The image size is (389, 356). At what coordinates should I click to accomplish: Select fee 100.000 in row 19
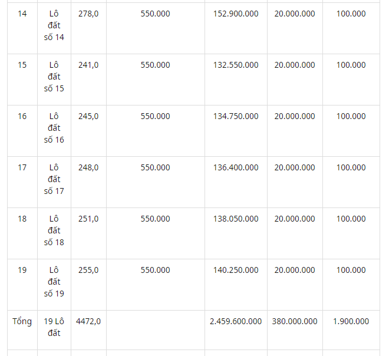point(351,270)
